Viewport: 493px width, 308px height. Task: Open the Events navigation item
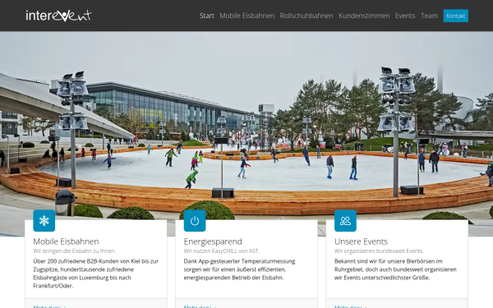[x=405, y=16]
